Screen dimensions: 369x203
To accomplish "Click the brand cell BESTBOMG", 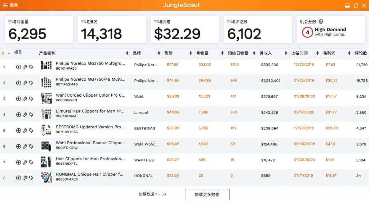I will pos(145,128).
